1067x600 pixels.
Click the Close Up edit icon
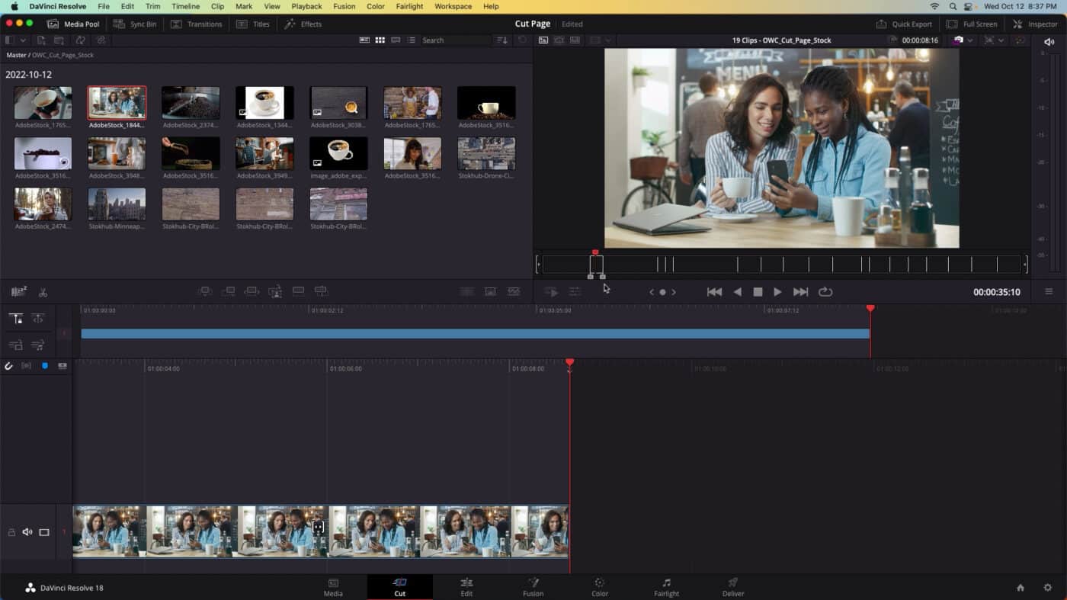coord(275,290)
